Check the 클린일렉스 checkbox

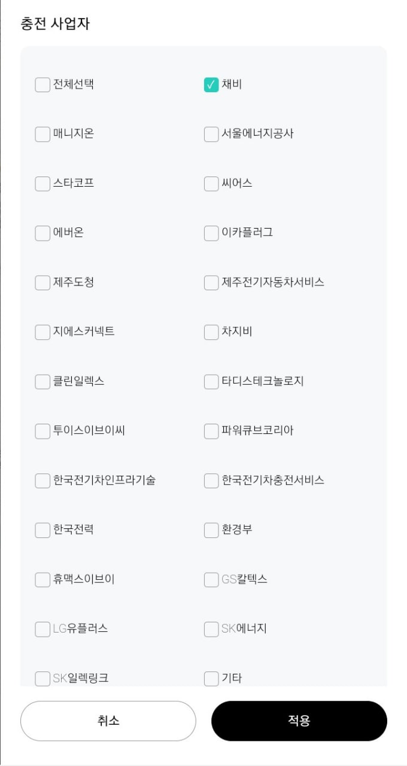click(x=42, y=381)
